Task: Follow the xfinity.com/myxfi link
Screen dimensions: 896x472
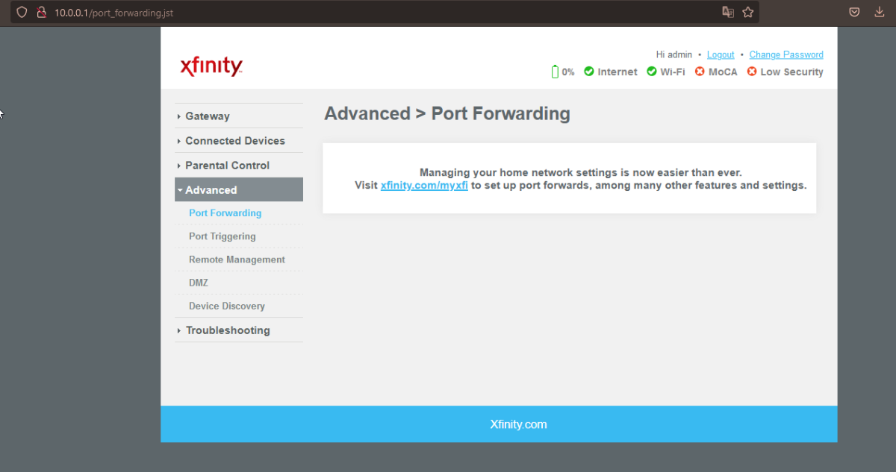Action: (x=424, y=186)
